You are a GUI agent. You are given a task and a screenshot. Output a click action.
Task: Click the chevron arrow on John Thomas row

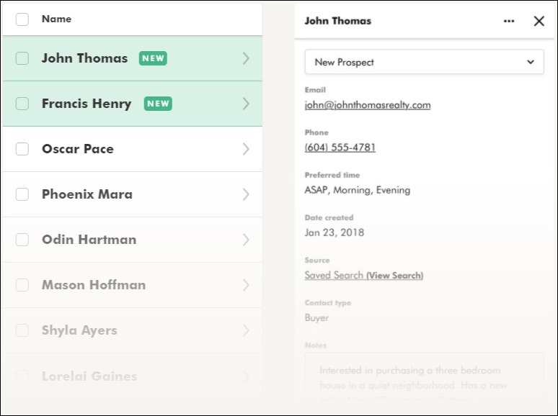246,58
